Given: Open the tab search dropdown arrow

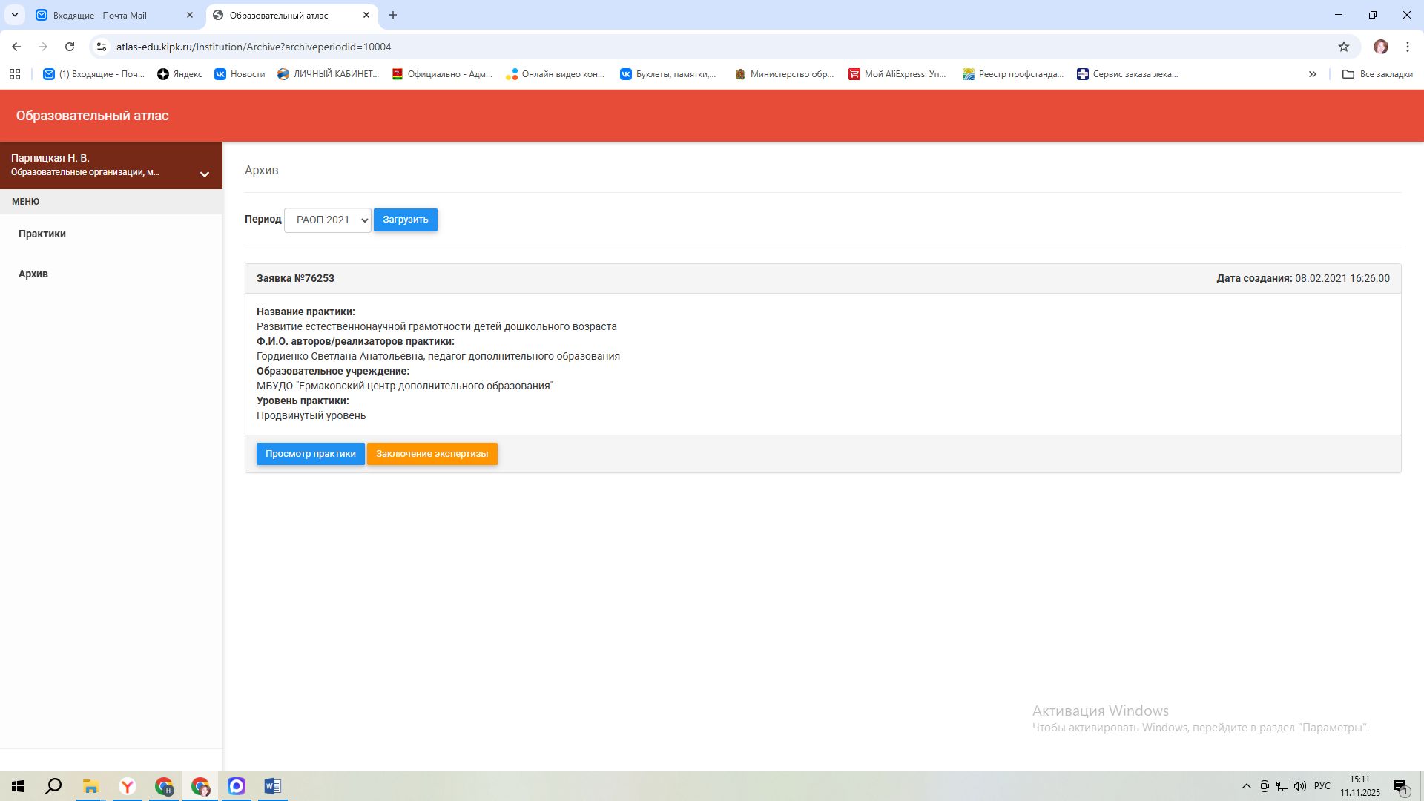Looking at the screenshot, I should (14, 15).
